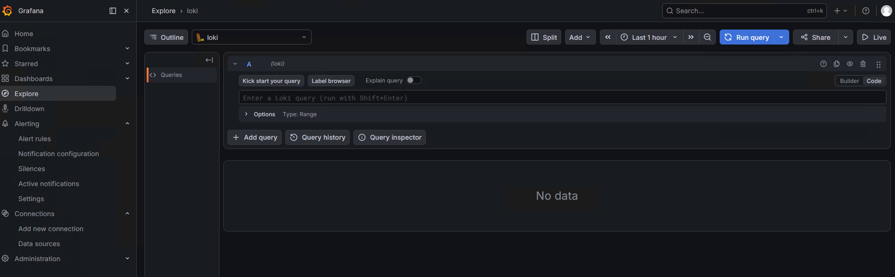This screenshot has width=895, height=277.
Task: Click the Loki query input field
Action: tap(562, 97)
